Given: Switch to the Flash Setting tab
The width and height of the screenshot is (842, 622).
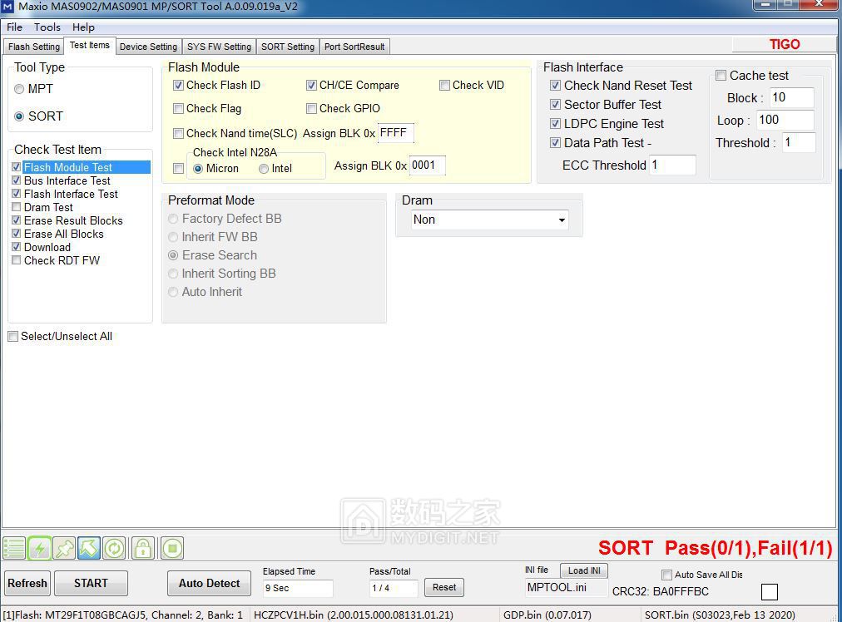Looking at the screenshot, I should [34, 47].
